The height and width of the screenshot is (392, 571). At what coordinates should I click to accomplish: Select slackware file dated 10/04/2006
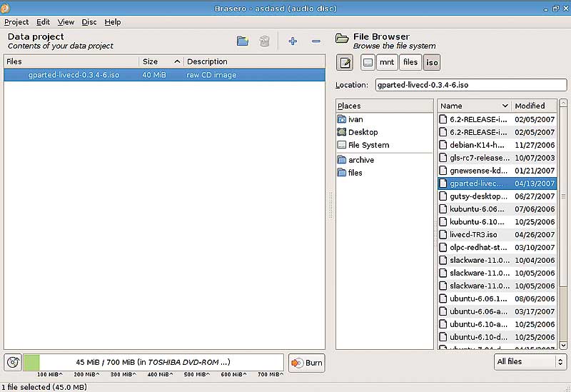497,260
